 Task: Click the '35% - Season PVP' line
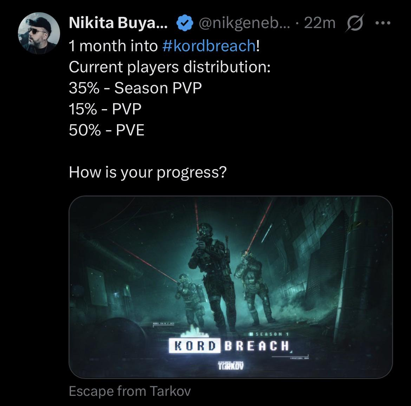coord(135,88)
